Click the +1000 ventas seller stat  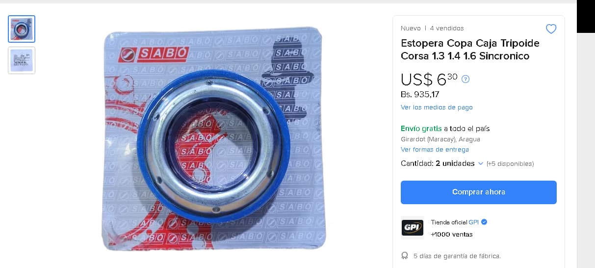tap(452, 234)
